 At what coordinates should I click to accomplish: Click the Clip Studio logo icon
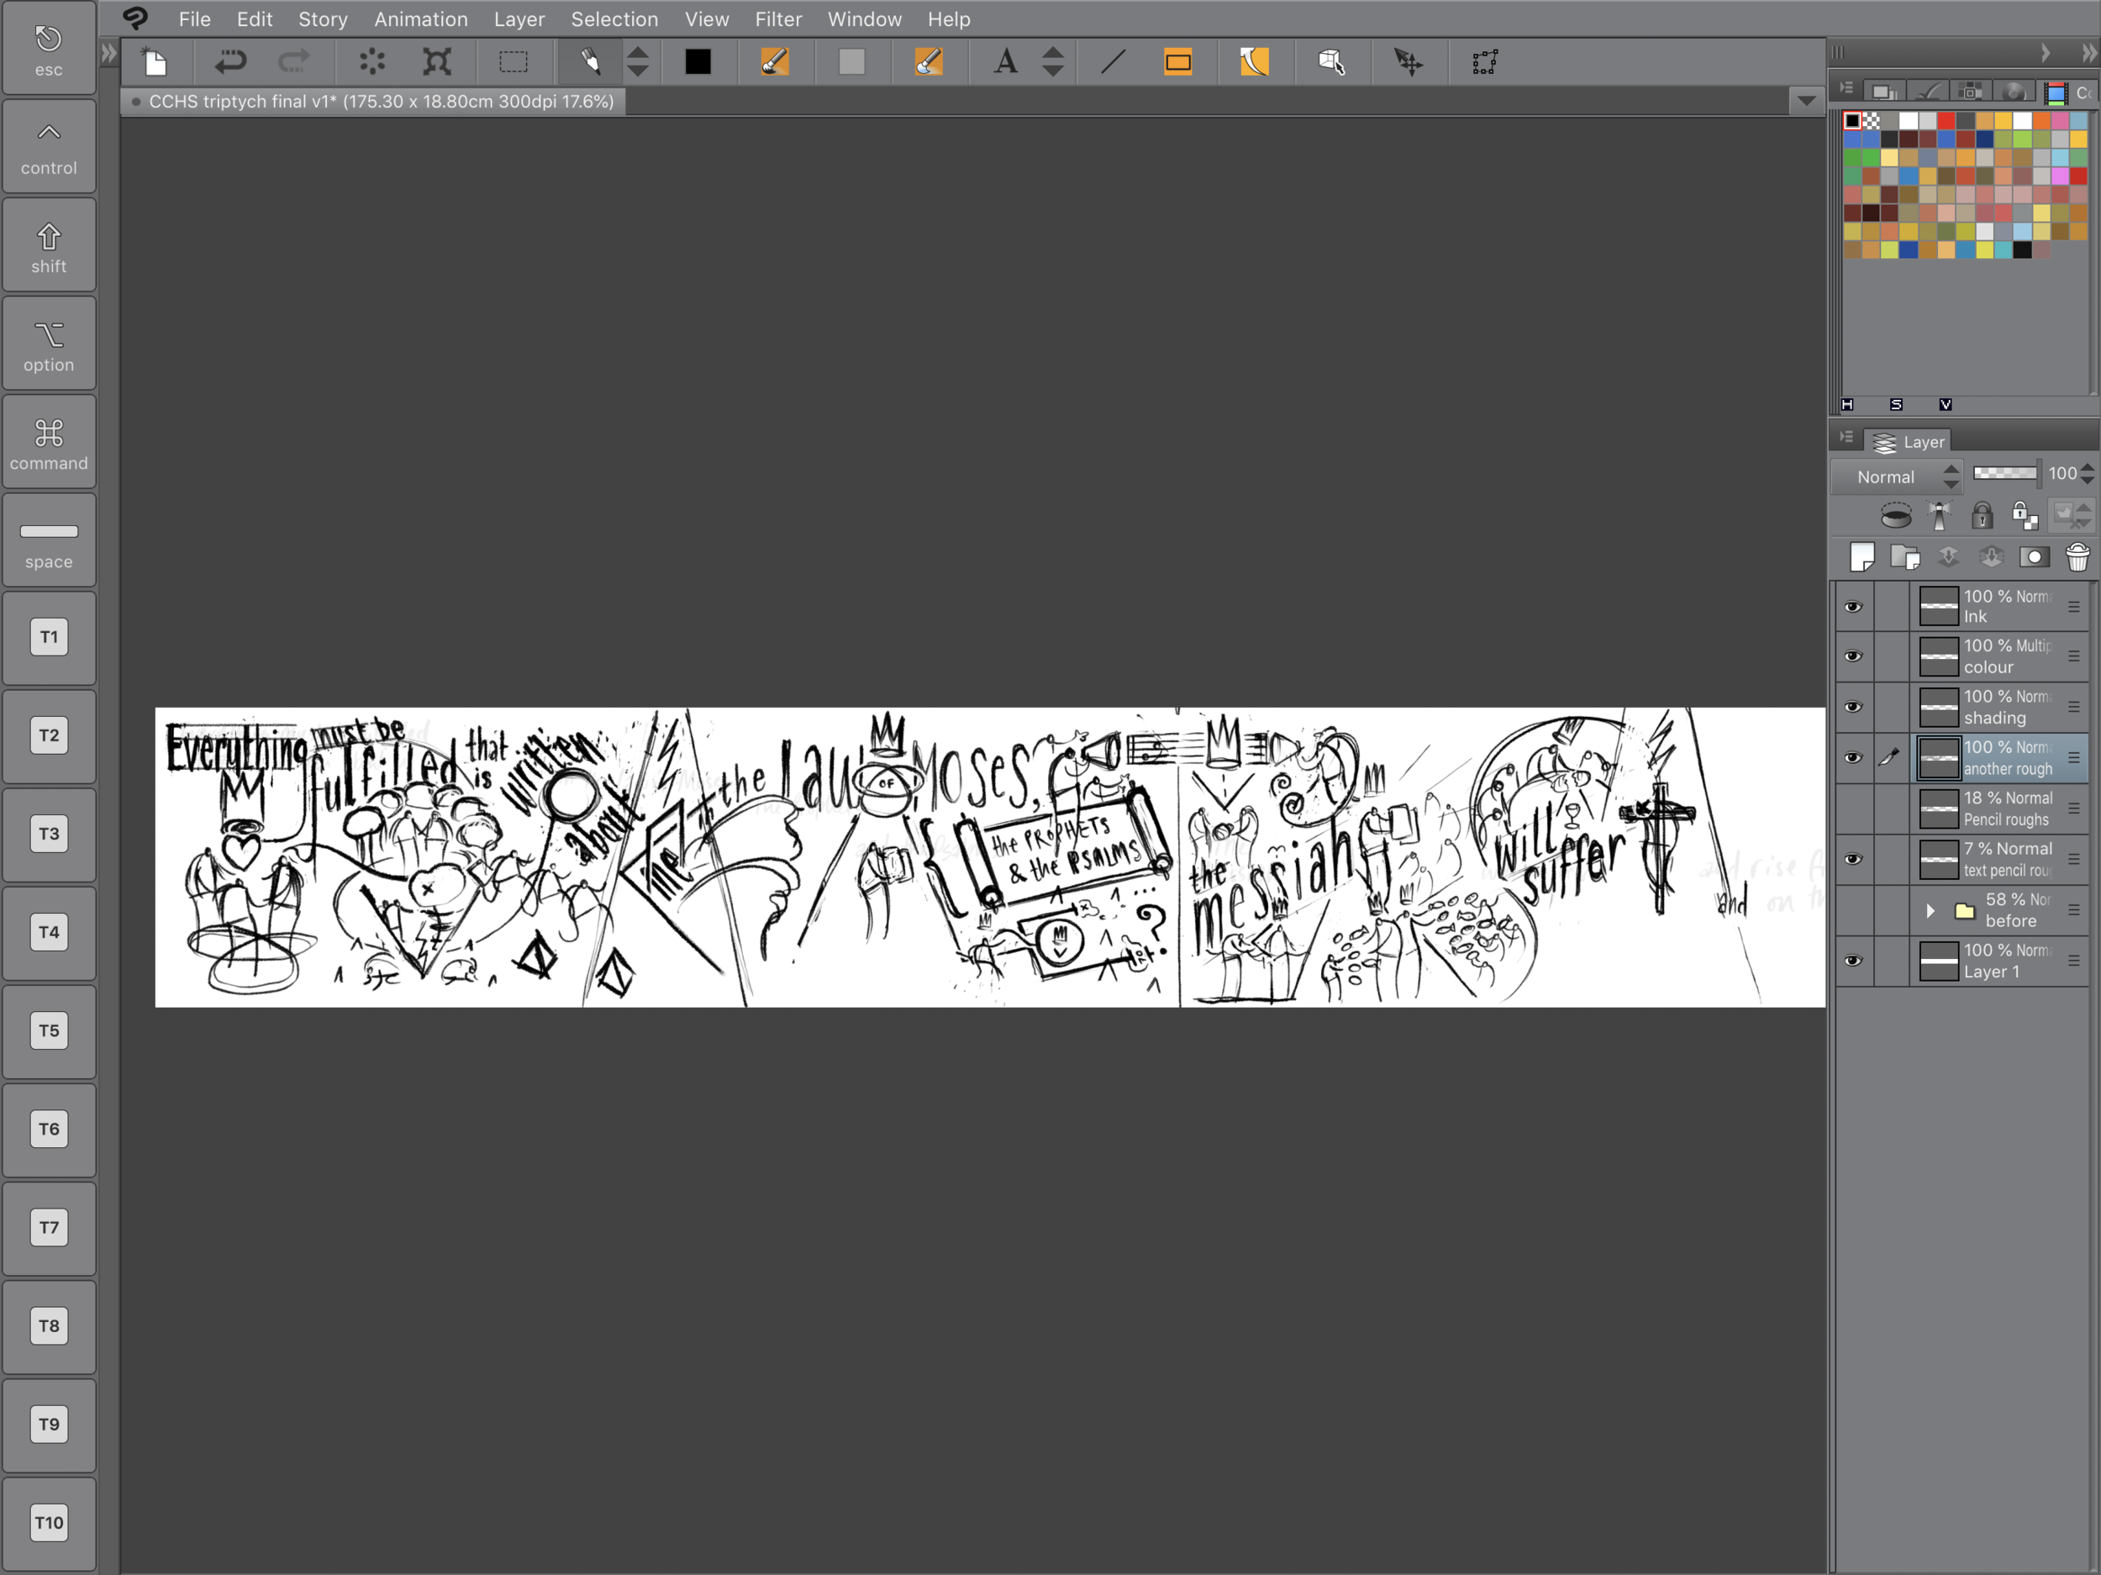[x=136, y=18]
